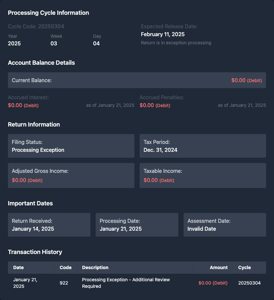The height and width of the screenshot is (300, 274).
Task: Select the Cycle Code 20250304 text
Action: (x=36, y=26)
